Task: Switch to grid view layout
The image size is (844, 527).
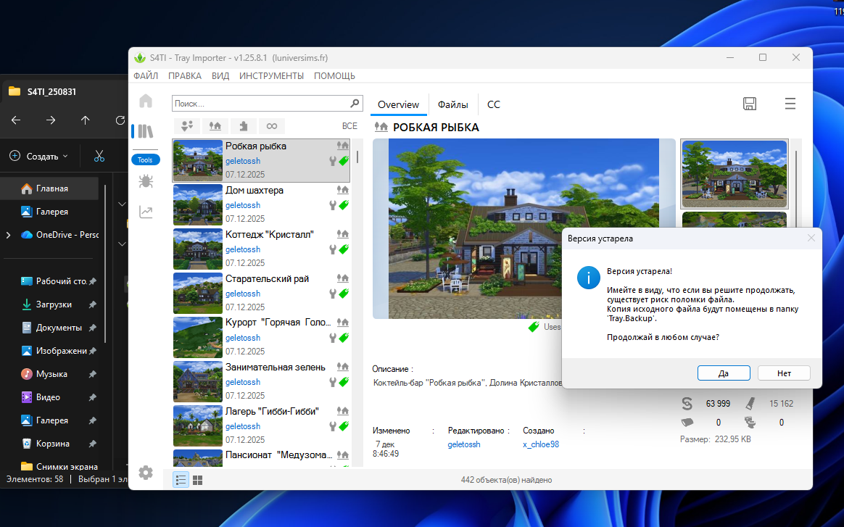Action: [x=198, y=480]
